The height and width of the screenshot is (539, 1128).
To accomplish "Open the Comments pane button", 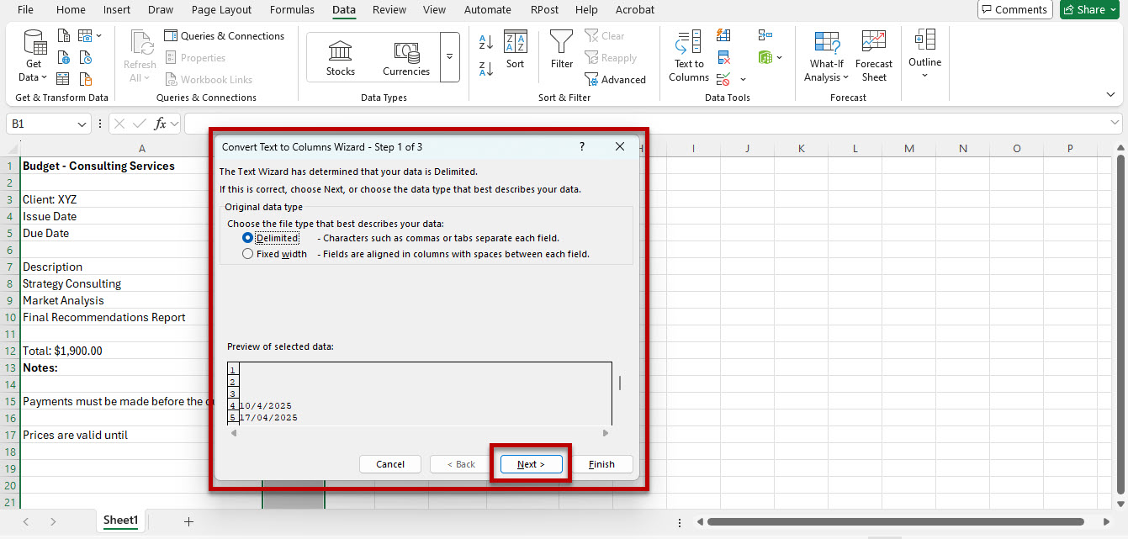I will pyautogui.click(x=1014, y=10).
